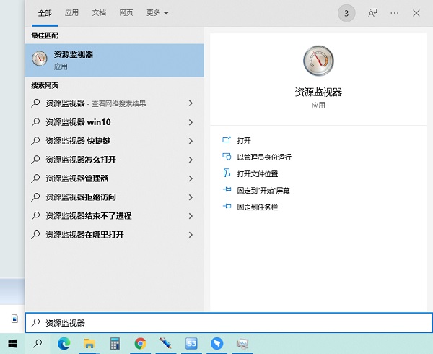Select the 网页 tab
Viewport: 433px width, 354px height.
coord(126,13)
